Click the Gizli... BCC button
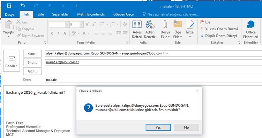This screenshot has height=138, width=262. coord(32,71)
